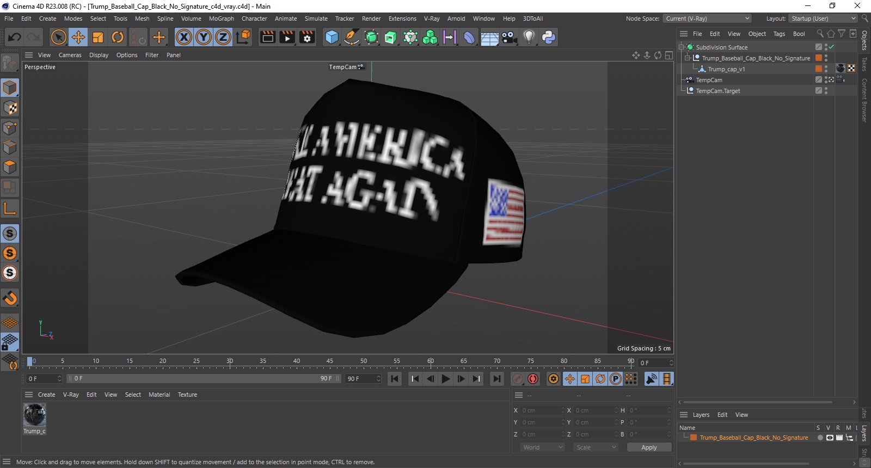Open Object manager Tags menu
The height and width of the screenshot is (468, 871).
(x=779, y=34)
